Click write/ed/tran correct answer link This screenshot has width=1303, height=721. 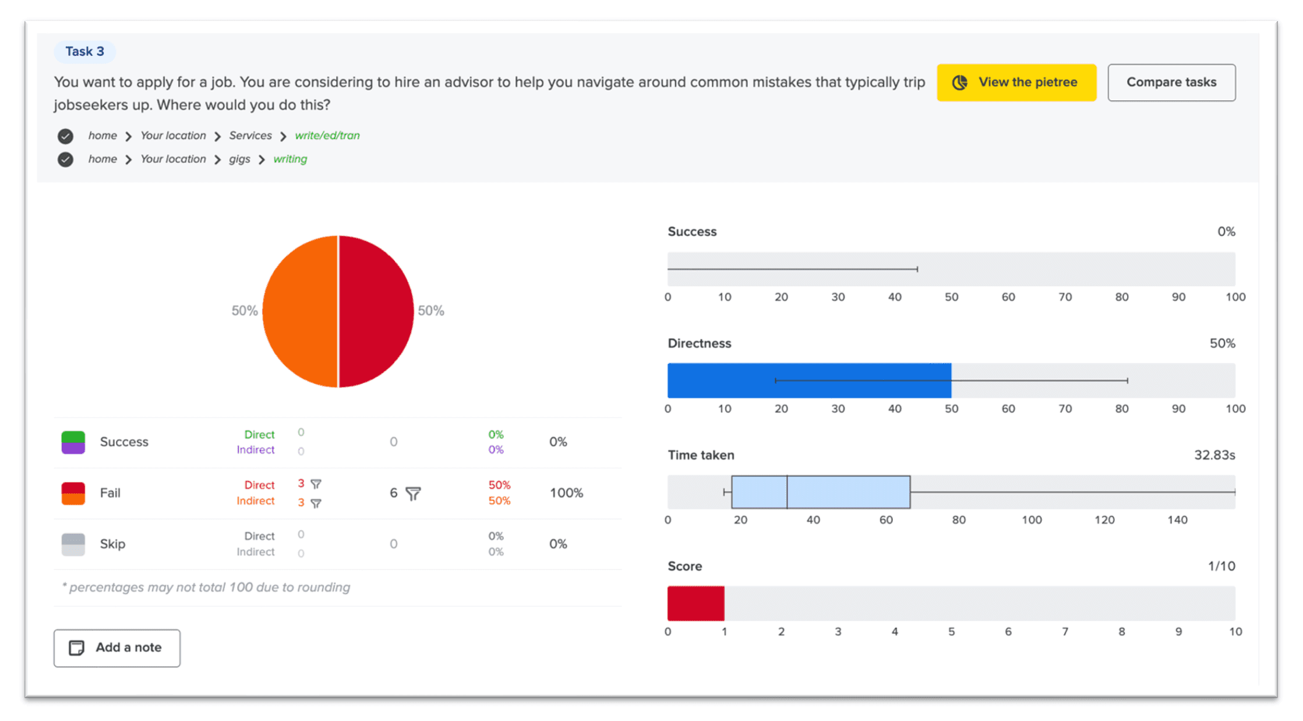tap(327, 136)
